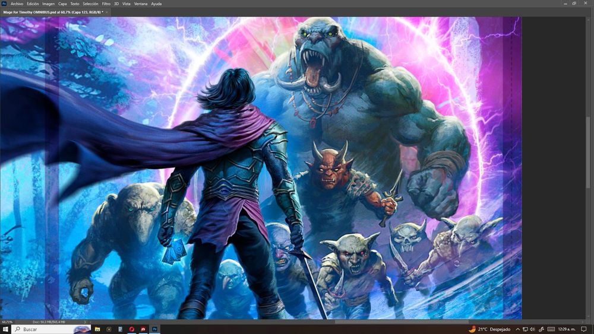Open the Texto menu
594x334 pixels.
coord(75,4)
